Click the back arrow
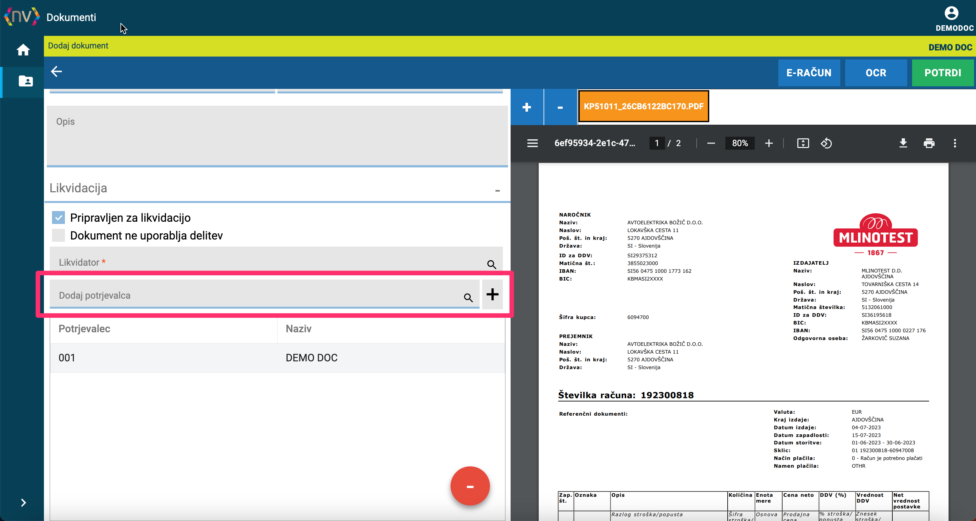The width and height of the screenshot is (976, 521). point(57,71)
